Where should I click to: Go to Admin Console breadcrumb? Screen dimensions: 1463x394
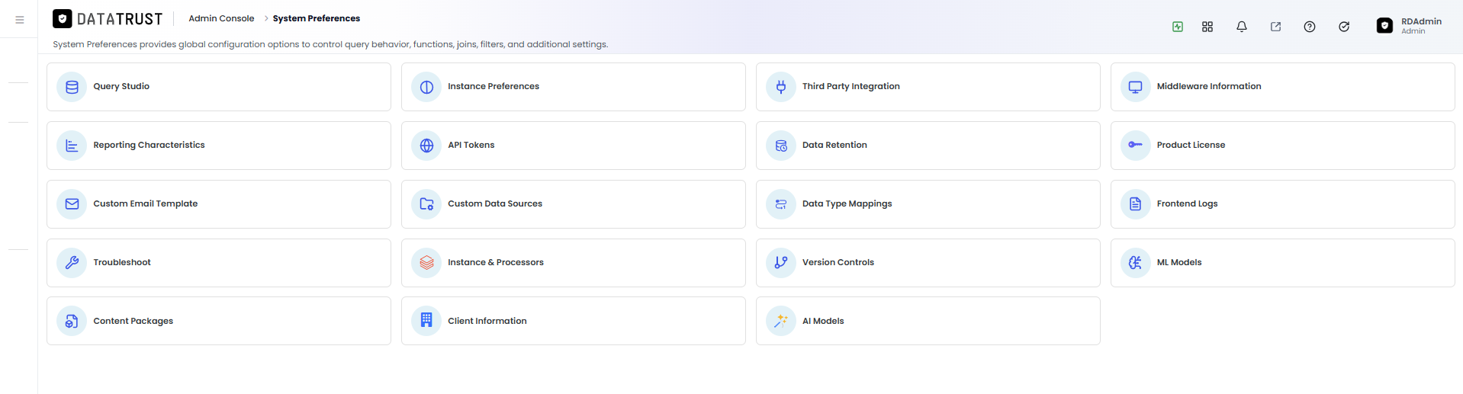[221, 18]
